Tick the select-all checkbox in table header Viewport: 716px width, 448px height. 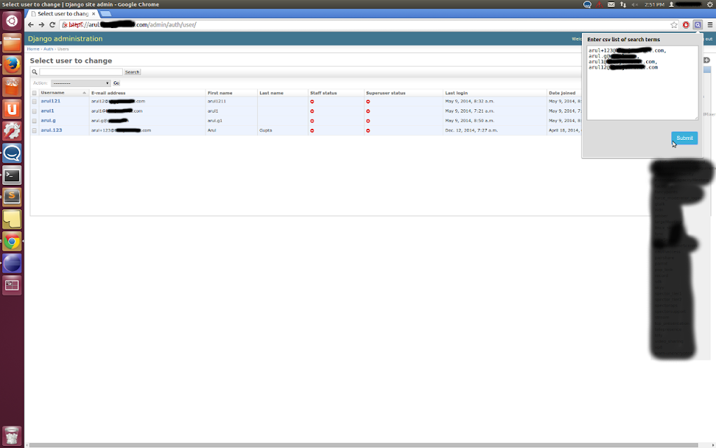tap(34, 93)
